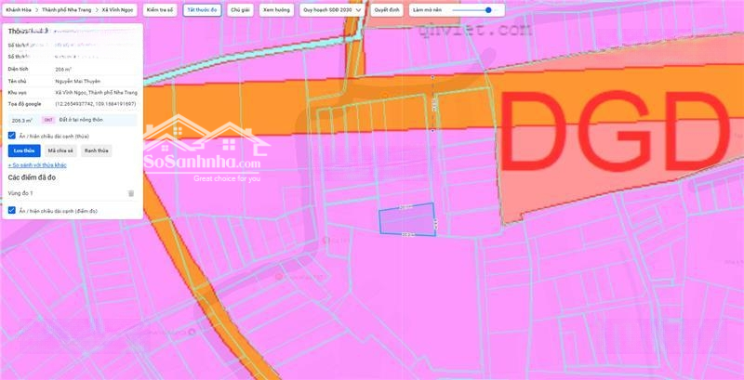Toggle Ẩn/hiện chiều dài cạnh (thửa) checkbox
Viewport: 744px width, 380px height.
(x=12, y=135)
